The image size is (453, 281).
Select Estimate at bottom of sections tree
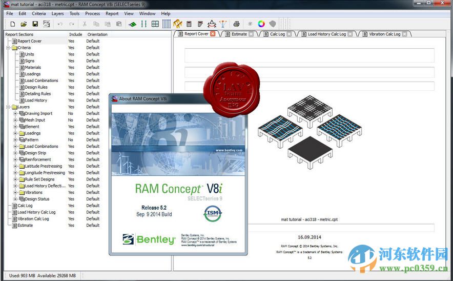click(25, 226)
